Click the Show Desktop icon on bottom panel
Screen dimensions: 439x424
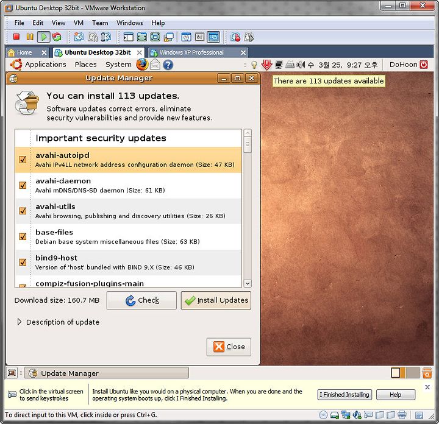12,373
